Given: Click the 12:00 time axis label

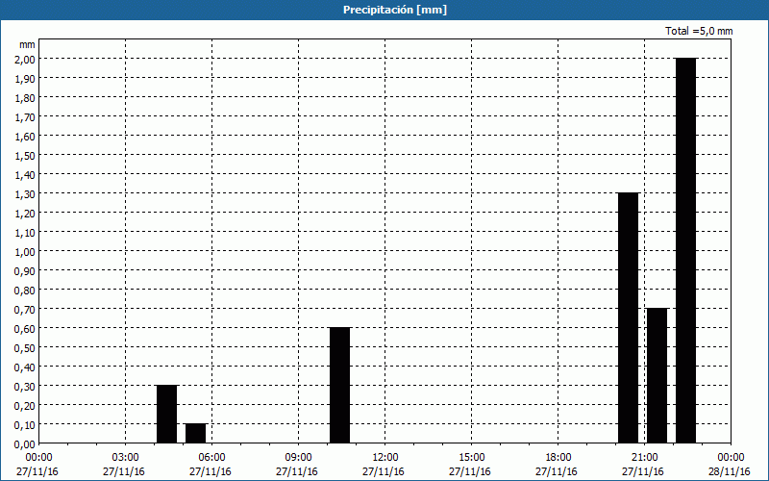Looking at the screenshot, I should [x=385, y=458].
